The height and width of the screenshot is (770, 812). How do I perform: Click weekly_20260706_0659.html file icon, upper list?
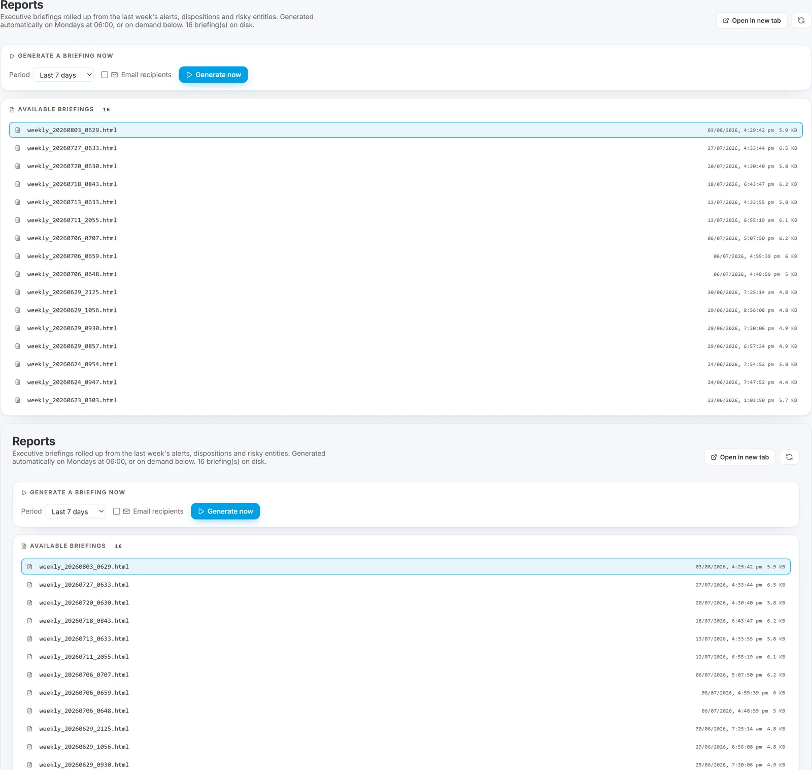[x=18, y=256]
